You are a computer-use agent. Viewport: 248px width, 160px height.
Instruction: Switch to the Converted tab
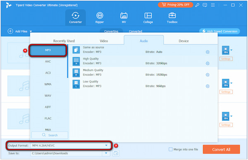[136, 31]
